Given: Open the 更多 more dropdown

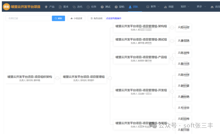Looking at the screenshot, I should click(x=201, y=7).
